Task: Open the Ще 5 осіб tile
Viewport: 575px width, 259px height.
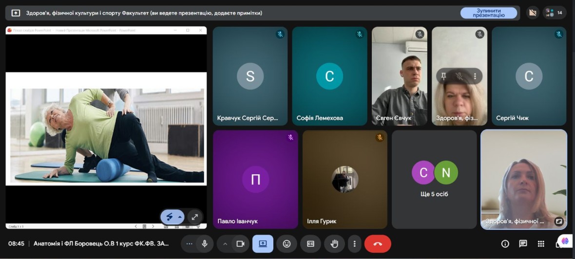Action: click(434, 179)
